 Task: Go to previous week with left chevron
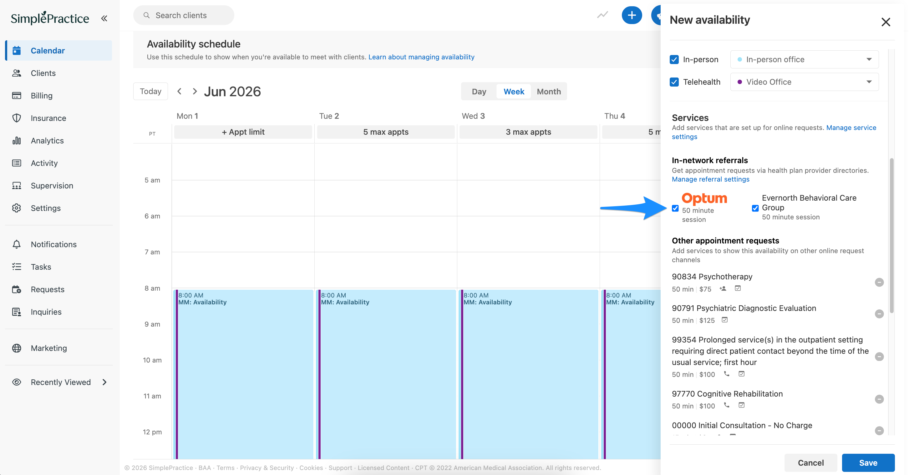180,92
